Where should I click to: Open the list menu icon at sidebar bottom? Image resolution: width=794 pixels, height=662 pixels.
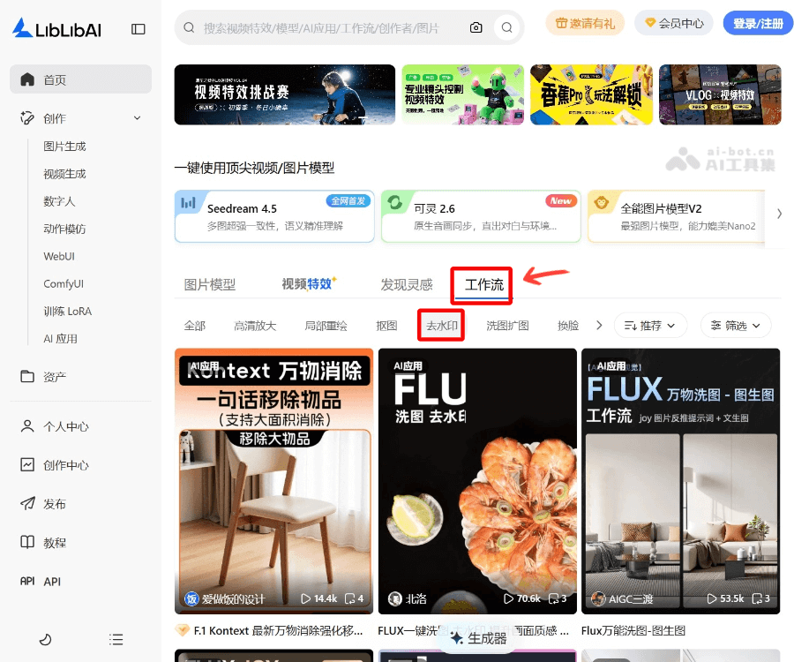(x=116, y=639)
